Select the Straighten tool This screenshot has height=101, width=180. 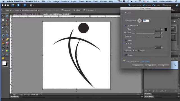tap(7, 35)
